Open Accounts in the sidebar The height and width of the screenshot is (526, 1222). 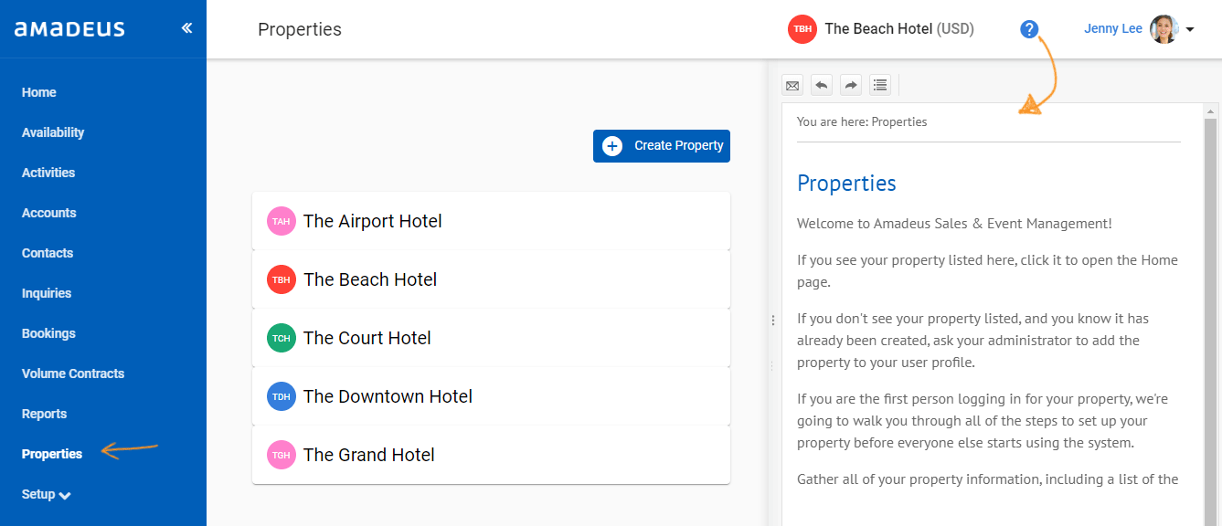click(49, 213)
